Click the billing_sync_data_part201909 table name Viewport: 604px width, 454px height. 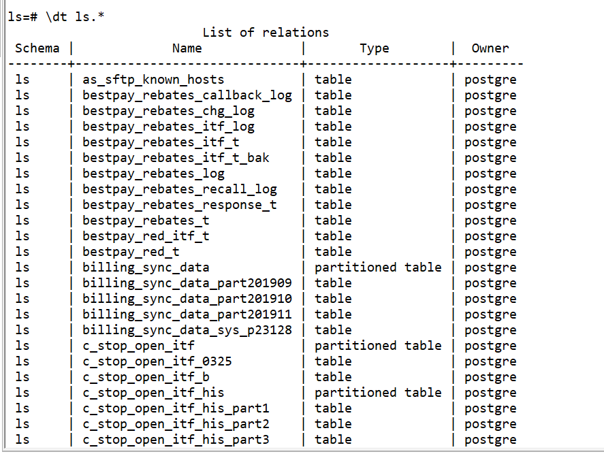coord(187,283)
